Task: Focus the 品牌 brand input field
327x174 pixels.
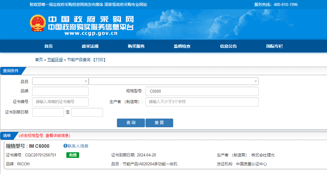Action: tap(60, 91)
